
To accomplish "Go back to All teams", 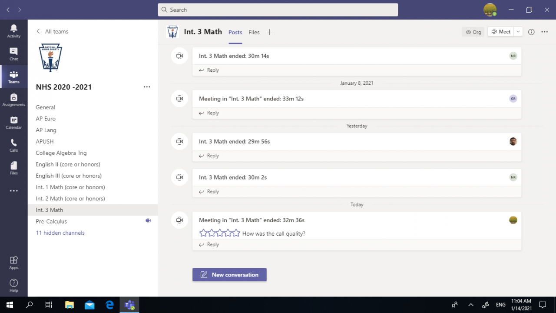I will 52,31.
